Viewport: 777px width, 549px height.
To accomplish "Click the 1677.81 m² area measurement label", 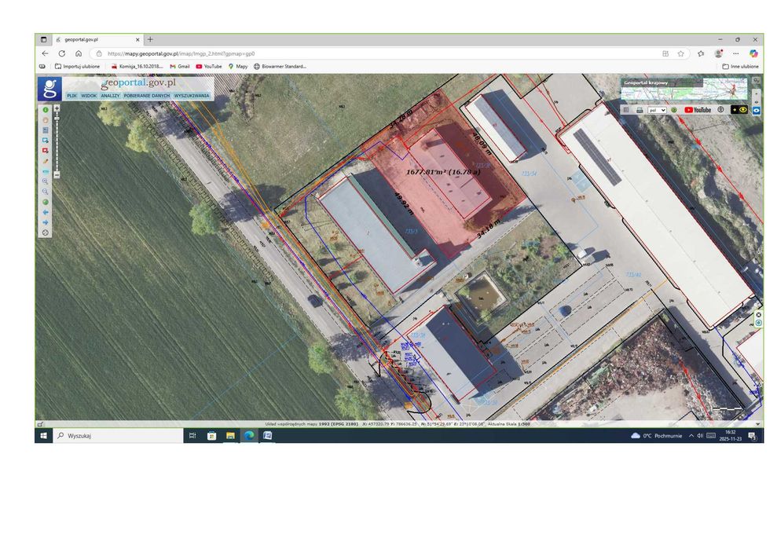I will tap(443, 172).
